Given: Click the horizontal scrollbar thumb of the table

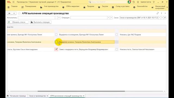Looking at the screenshot, I should click(x=81, y=91).
